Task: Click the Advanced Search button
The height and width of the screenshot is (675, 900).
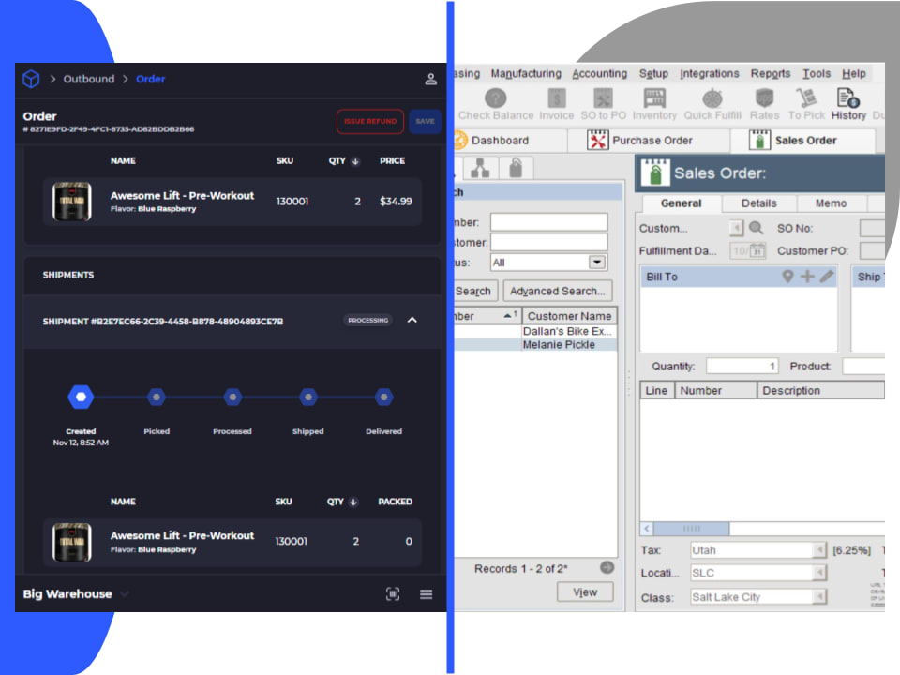Action: tap(557, 291)
